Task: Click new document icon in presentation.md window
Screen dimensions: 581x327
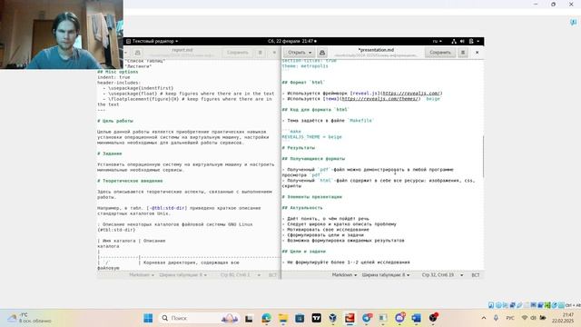Action: [x=322, y=53]
